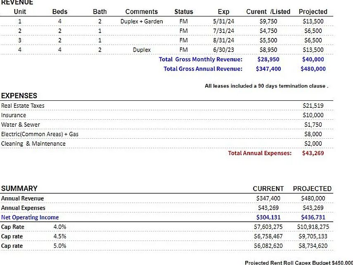Click the $21,519 tax expense value

[313, 106]
